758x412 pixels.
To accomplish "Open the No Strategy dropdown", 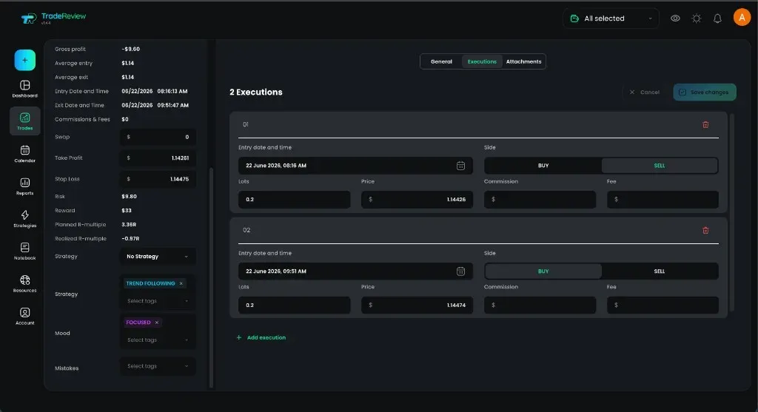I will tap(158, 257).
